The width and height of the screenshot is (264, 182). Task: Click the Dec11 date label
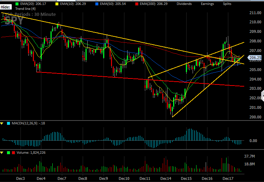pos(145,178)
